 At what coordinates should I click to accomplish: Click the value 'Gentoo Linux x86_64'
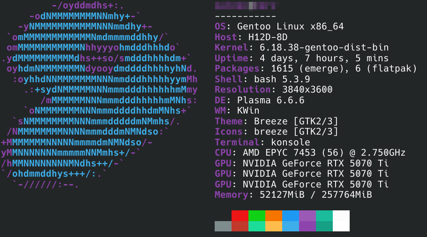(x=290, y=27)
